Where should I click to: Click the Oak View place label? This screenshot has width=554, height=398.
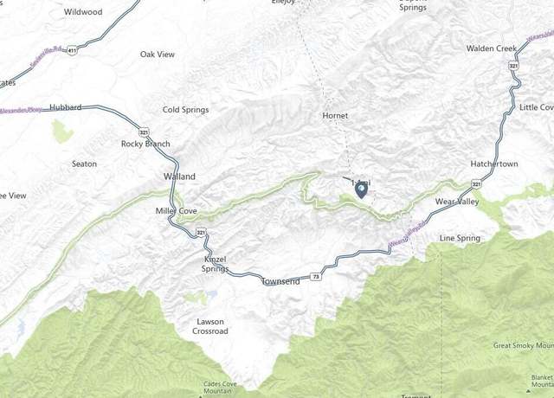[x=158, y=55]
